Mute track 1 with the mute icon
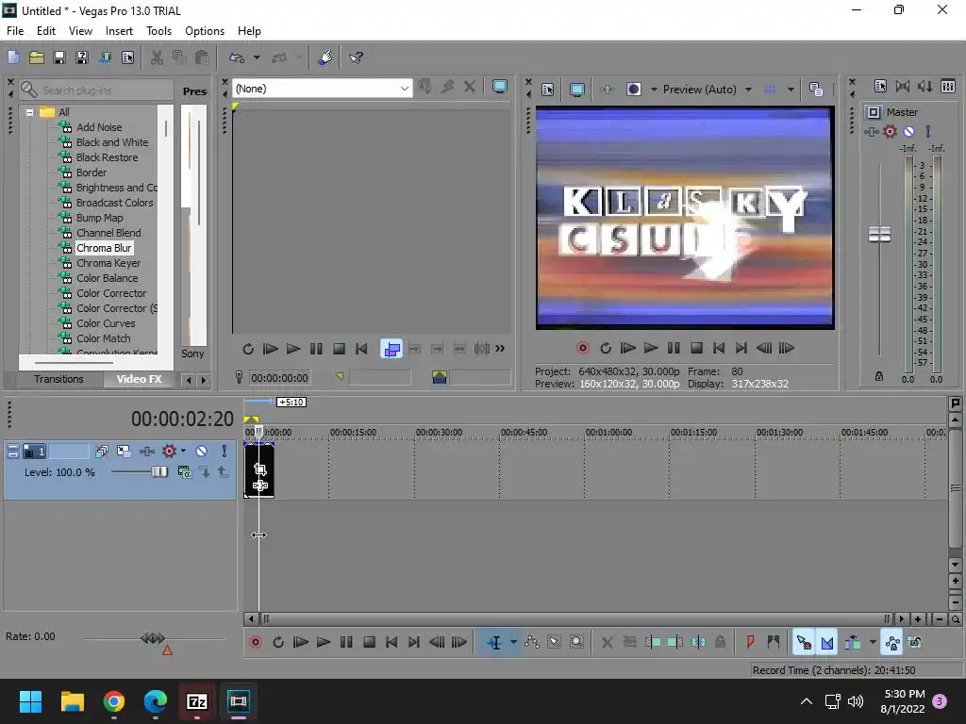Viewport: 966px width, 724px height. (x=202, y=452)
